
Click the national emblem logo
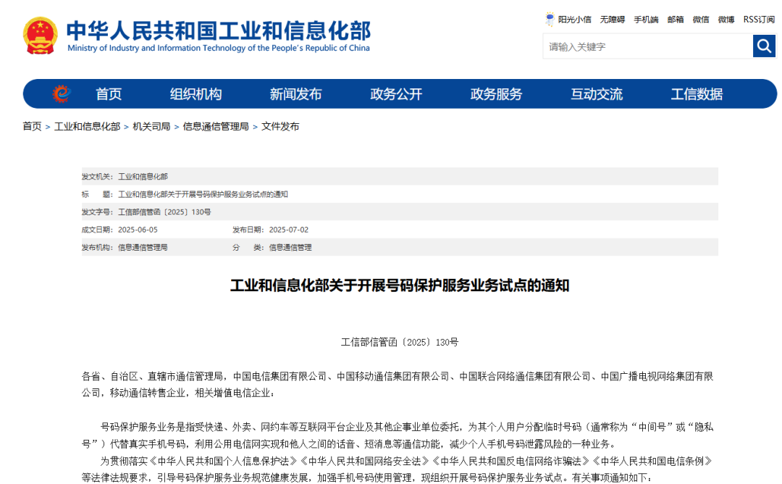coord(41,36)
